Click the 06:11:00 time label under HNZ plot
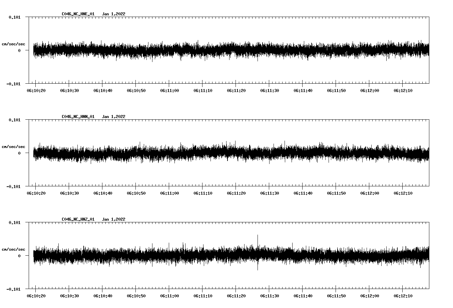Viewport: 453px width, 308px height. pyautogui.click(x=169, y=296)
